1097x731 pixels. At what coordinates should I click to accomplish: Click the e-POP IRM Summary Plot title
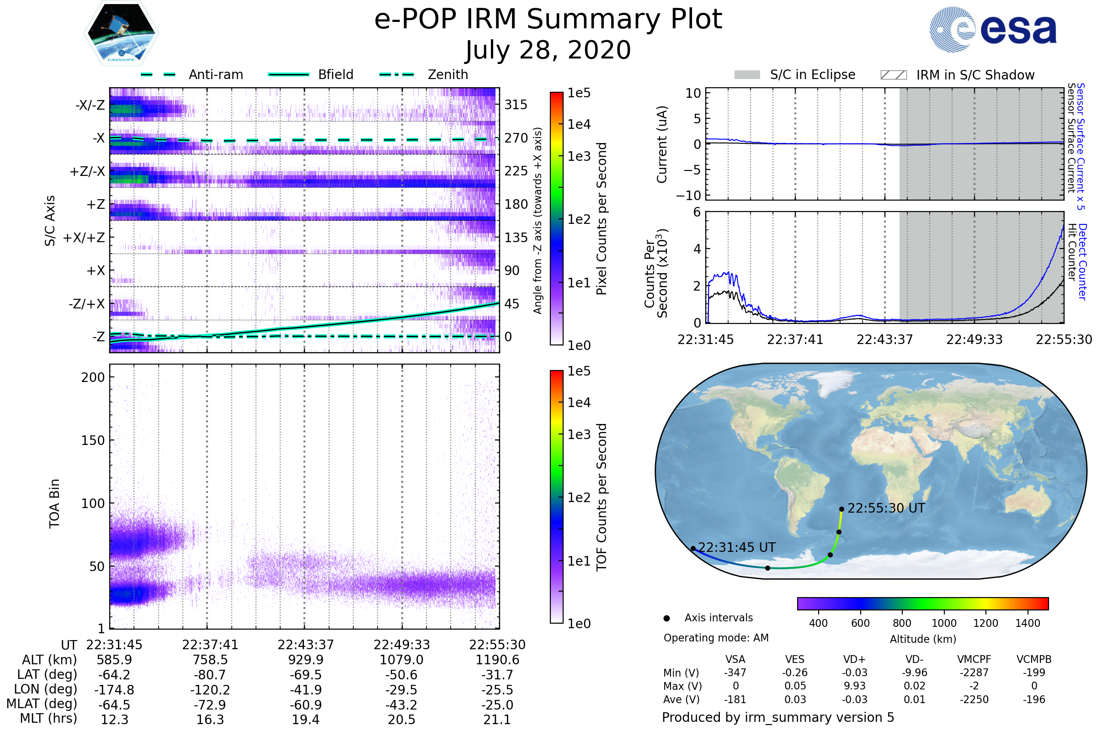click(548, 20)
